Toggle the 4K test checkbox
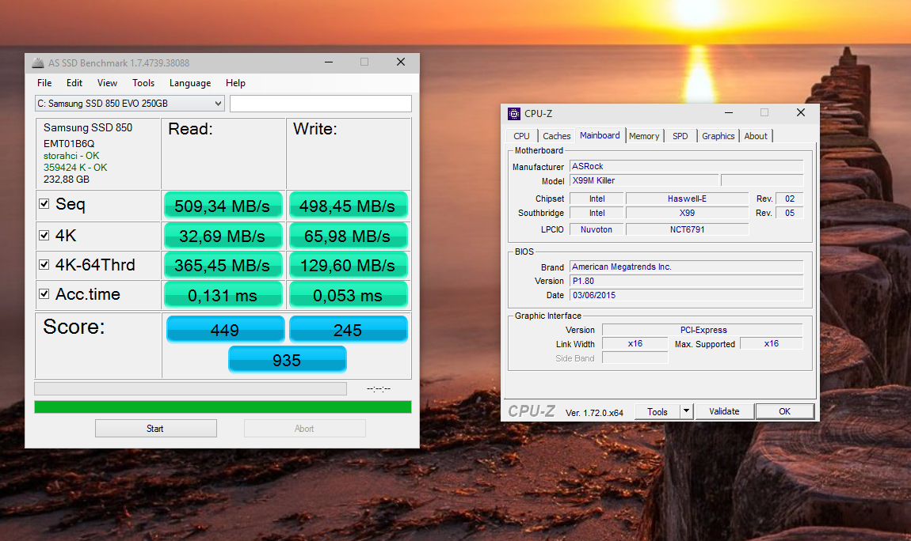This screenshot has width=911, height=541. pos(44,235)
